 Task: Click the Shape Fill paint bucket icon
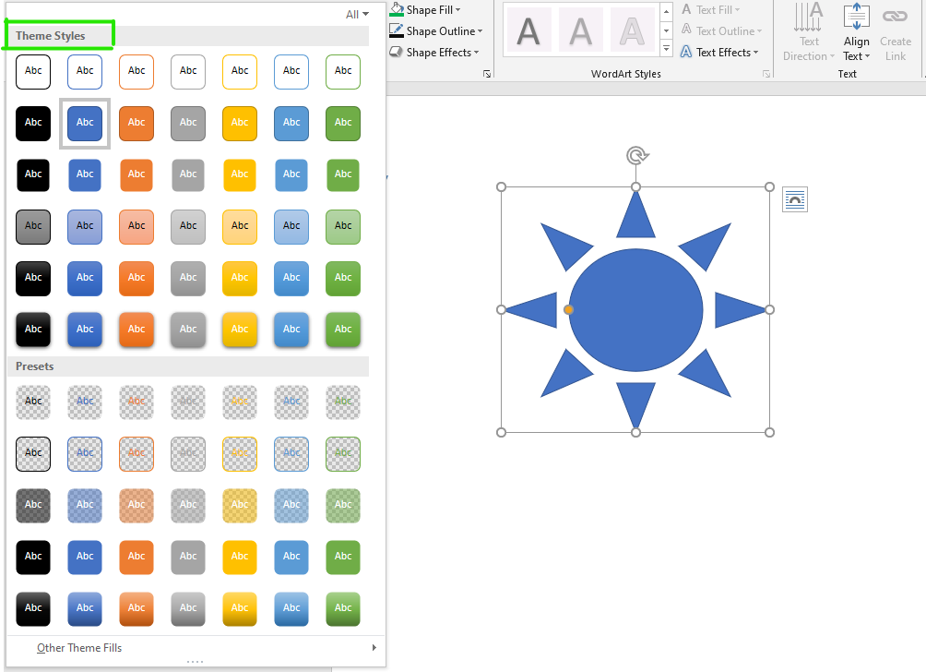coord(397,9)
